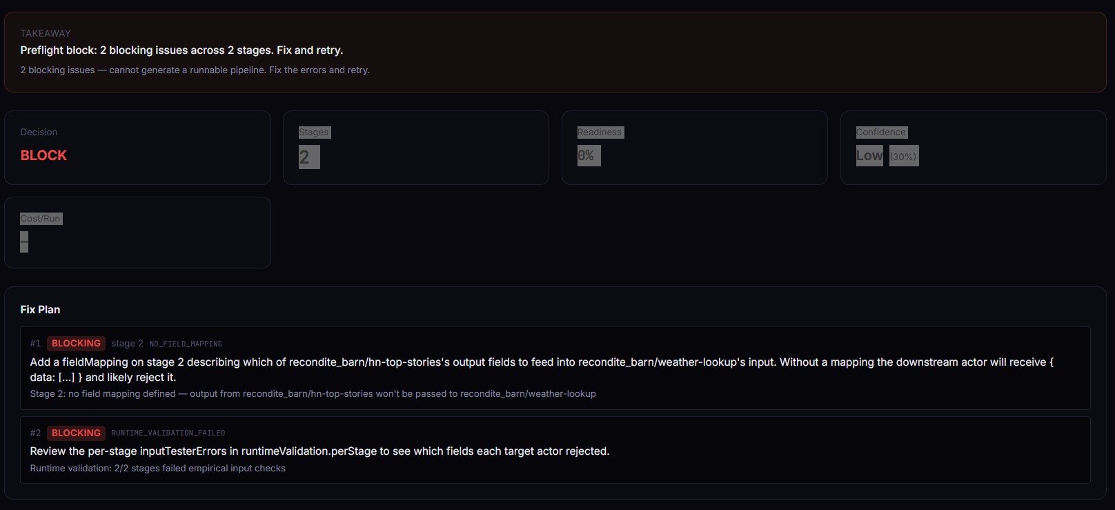Click the Preflight block takeaway headline

coord(181,50)
